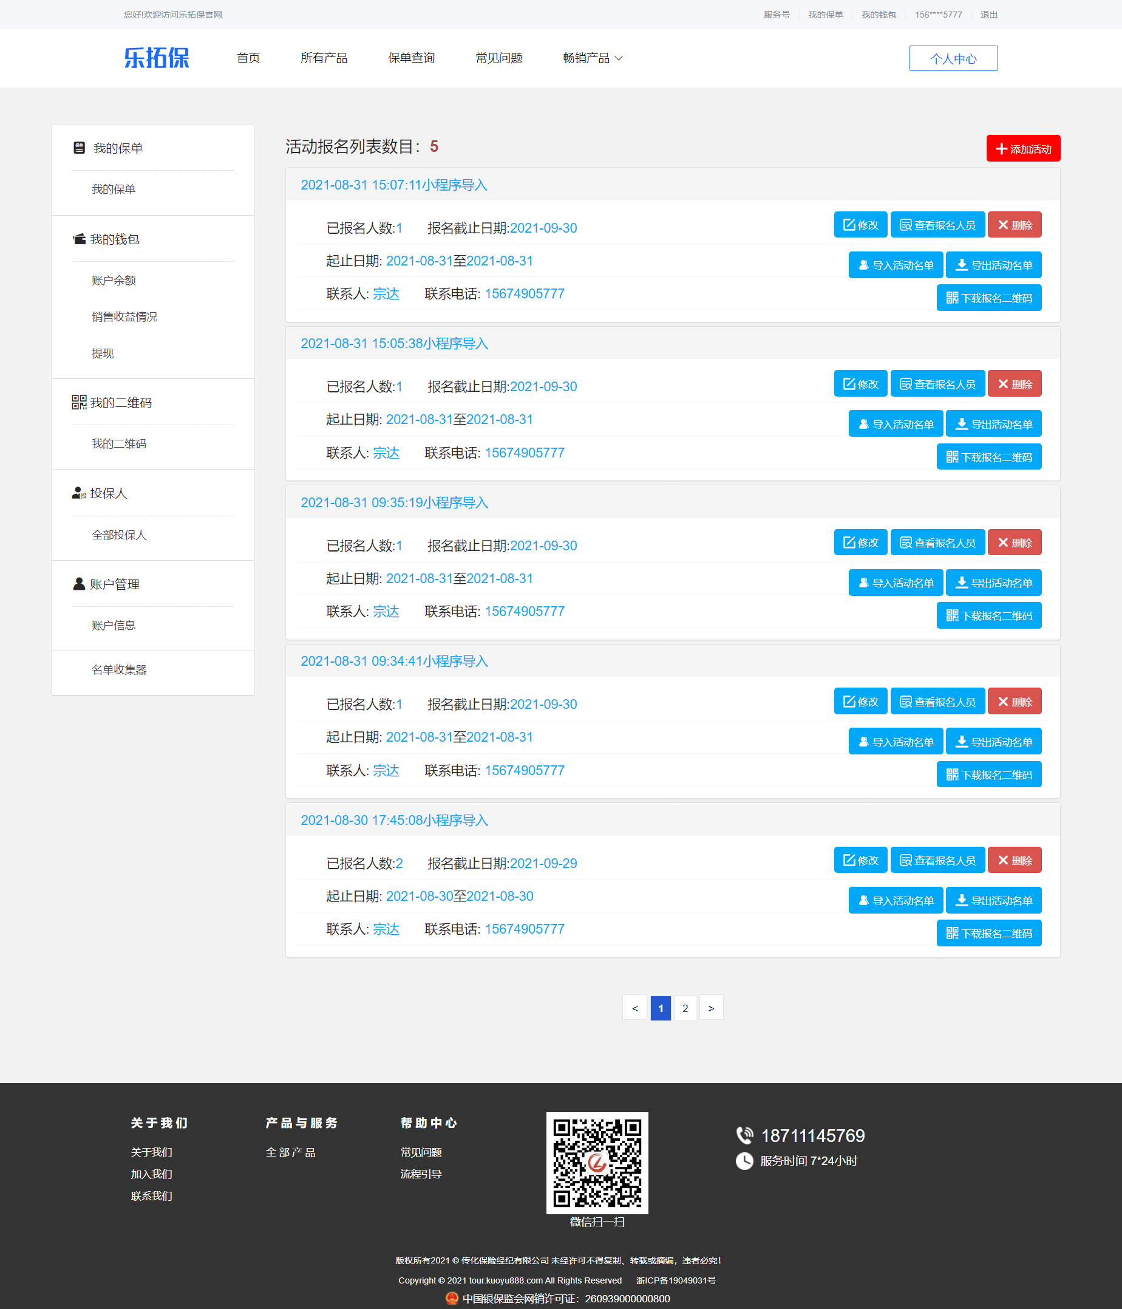
Task: Open activity titled 2021-08-31 15:07:11小程序导入
Action: pos(394,185)
